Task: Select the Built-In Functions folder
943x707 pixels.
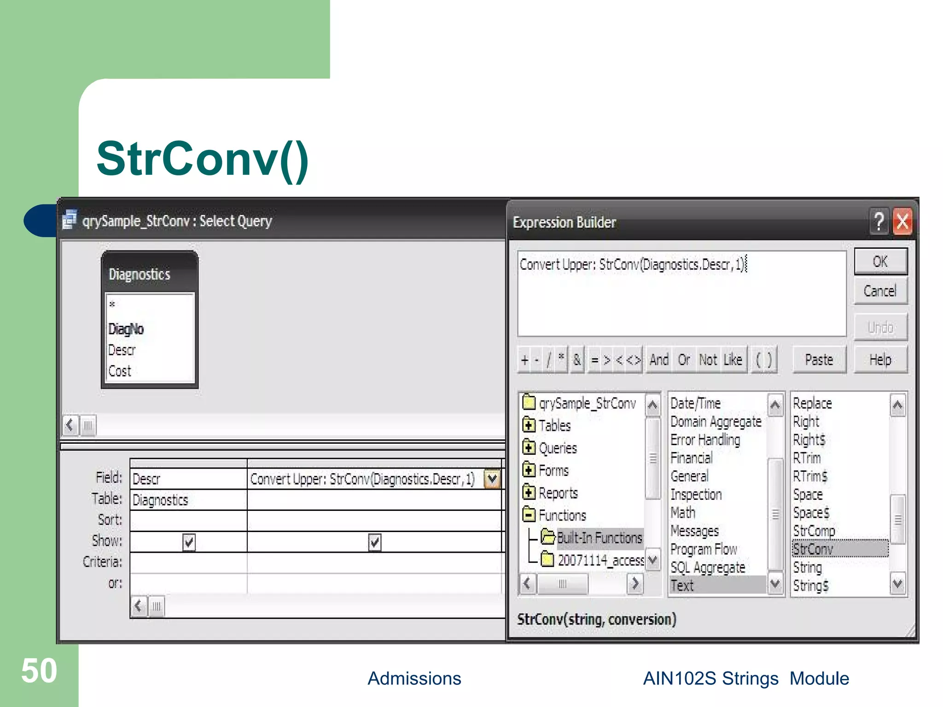Action: (592, 538)
